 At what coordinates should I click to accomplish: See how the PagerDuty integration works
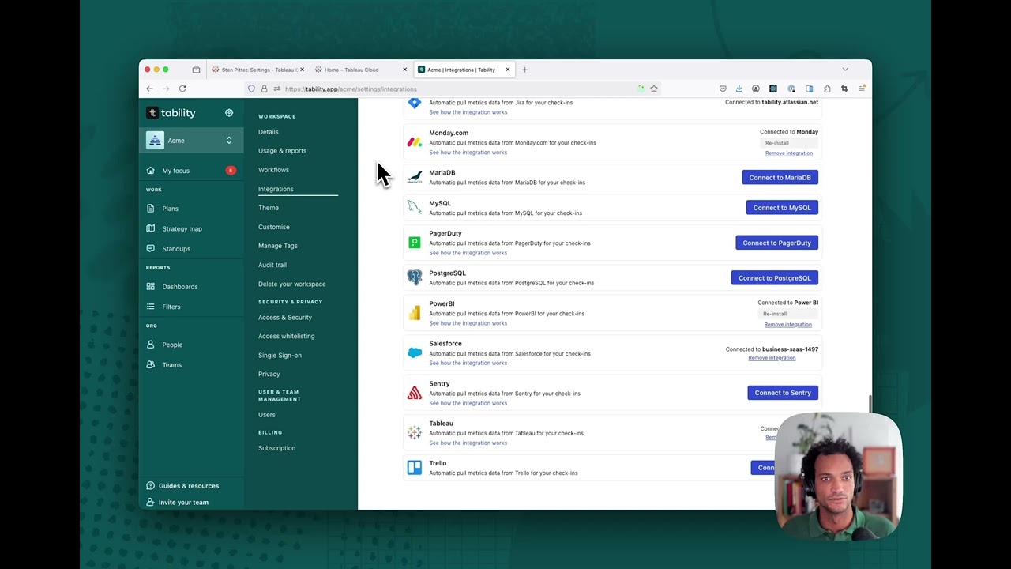[x=468, y=253]
